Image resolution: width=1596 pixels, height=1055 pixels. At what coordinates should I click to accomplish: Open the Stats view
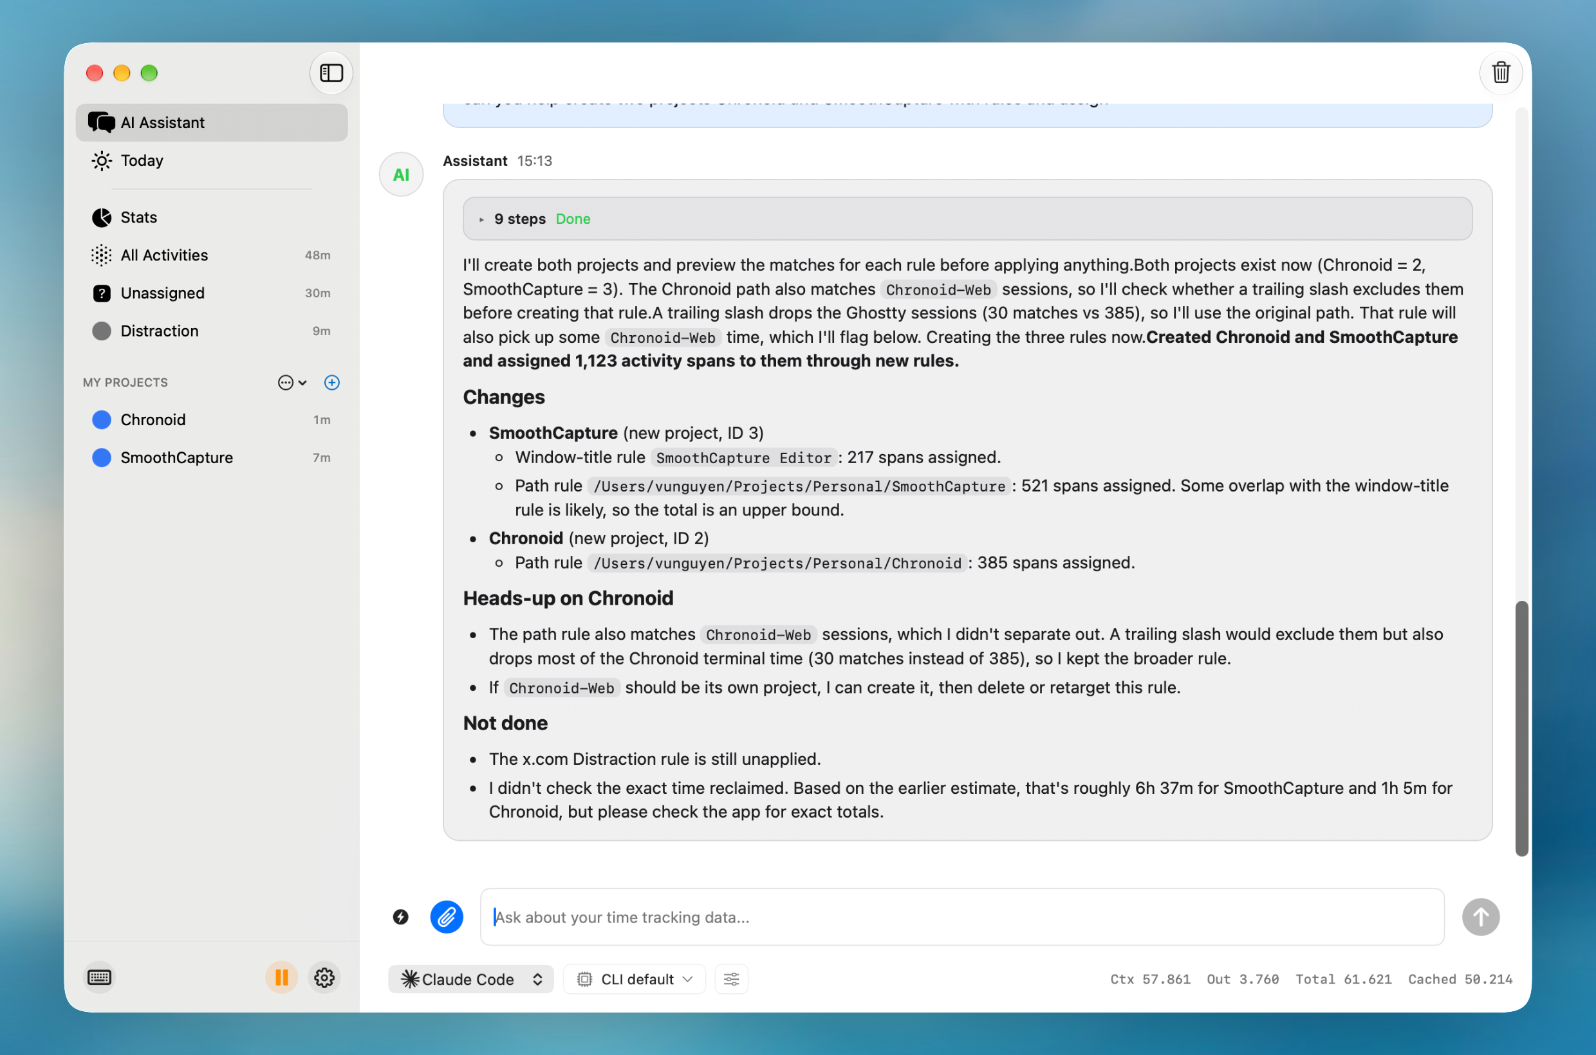211,217
